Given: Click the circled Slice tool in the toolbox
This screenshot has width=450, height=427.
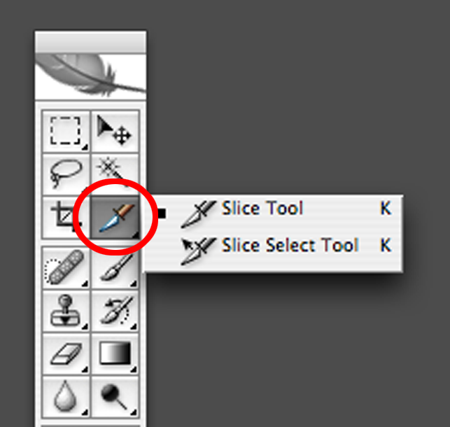Looking at the screenshot, I should pos(114,218).
